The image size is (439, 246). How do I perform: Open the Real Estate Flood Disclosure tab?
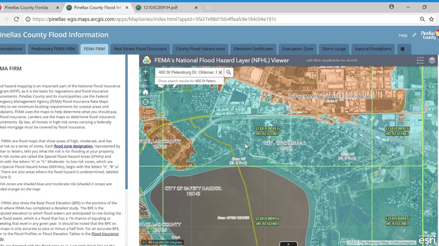140,49
